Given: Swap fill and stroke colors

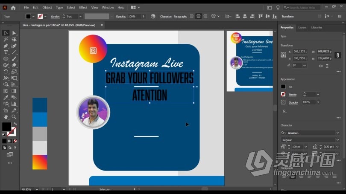Looking at the screenshot, I should (15, 124).
